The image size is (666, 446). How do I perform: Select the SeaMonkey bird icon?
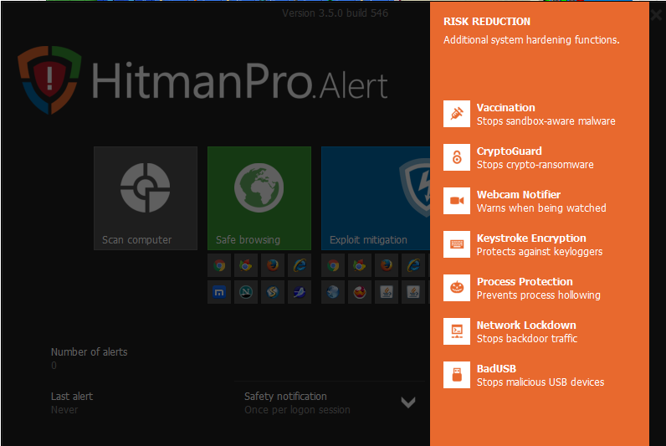300,292
